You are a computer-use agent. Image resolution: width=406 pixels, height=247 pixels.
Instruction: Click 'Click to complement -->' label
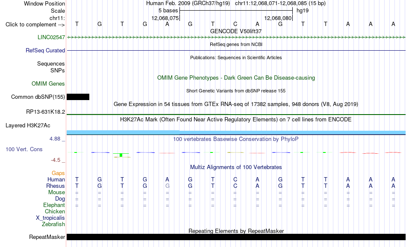(35, 25)
